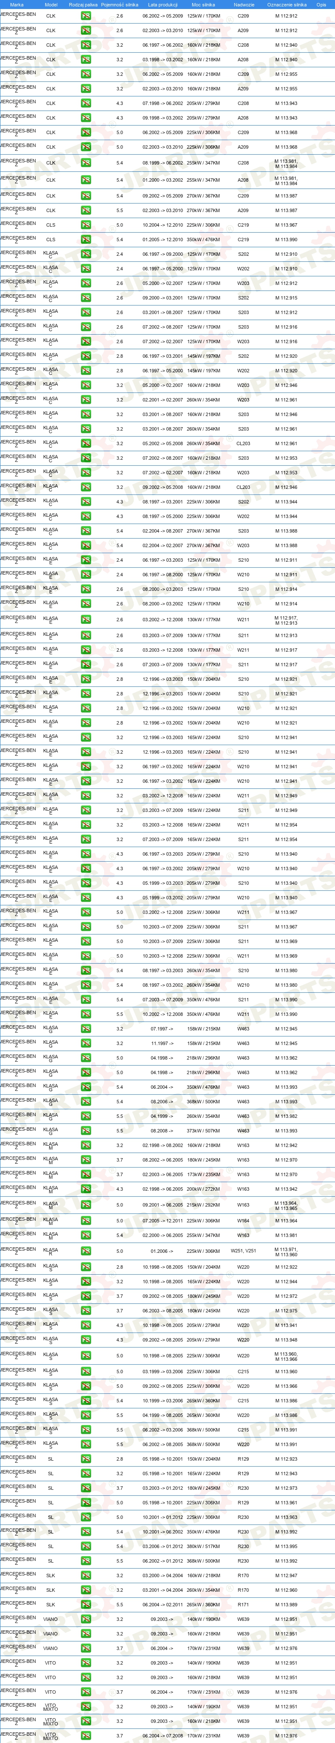Image resolution: width=335 pixels, height=1743 pixels.
Task: Click engine code M 113.944 in S202 row
Action: [x=286, y=502]
